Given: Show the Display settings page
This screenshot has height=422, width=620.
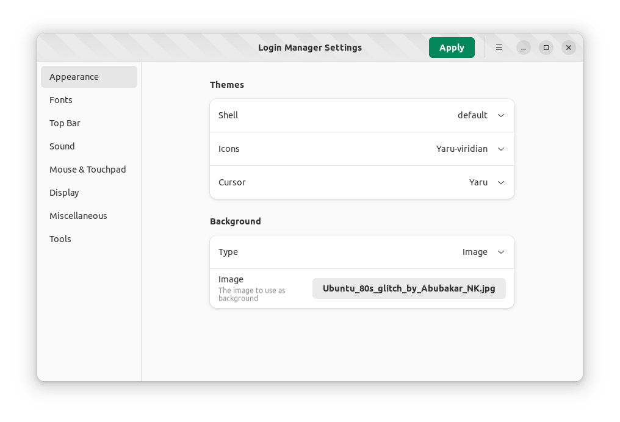Looking at the screenshot, I should tap(64, 193).
